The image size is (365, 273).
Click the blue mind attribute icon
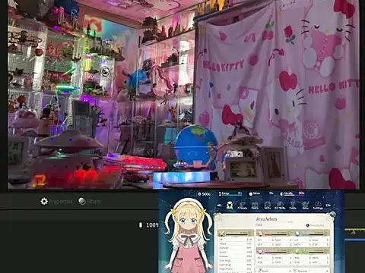click(297, 233)
